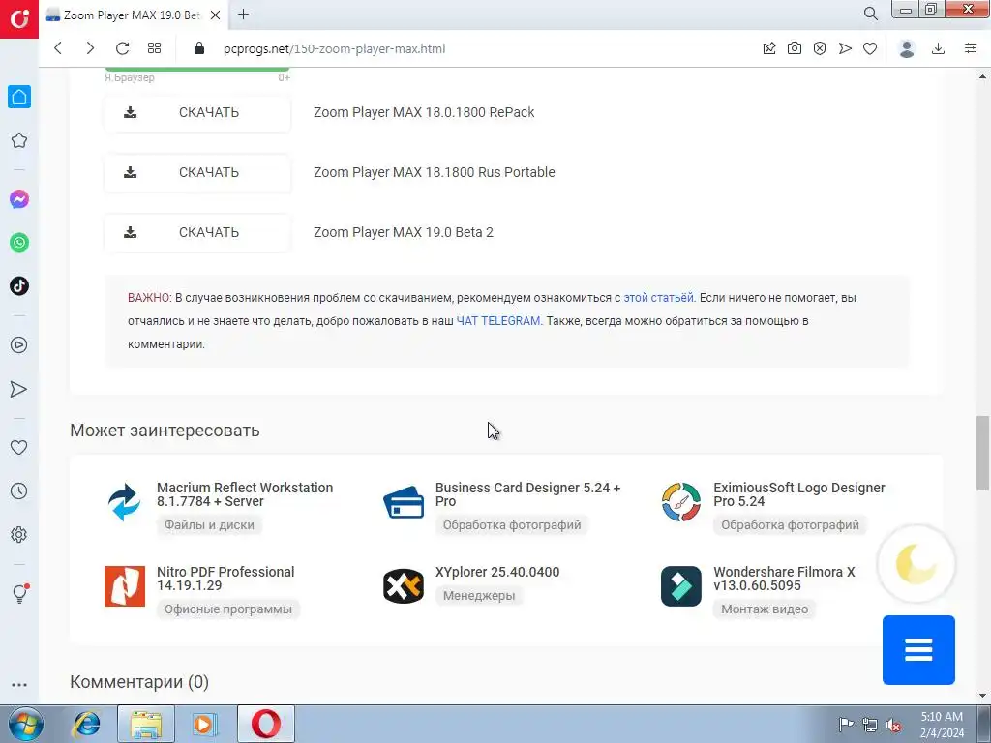Open My Flow in sidebar

point(19,389)
